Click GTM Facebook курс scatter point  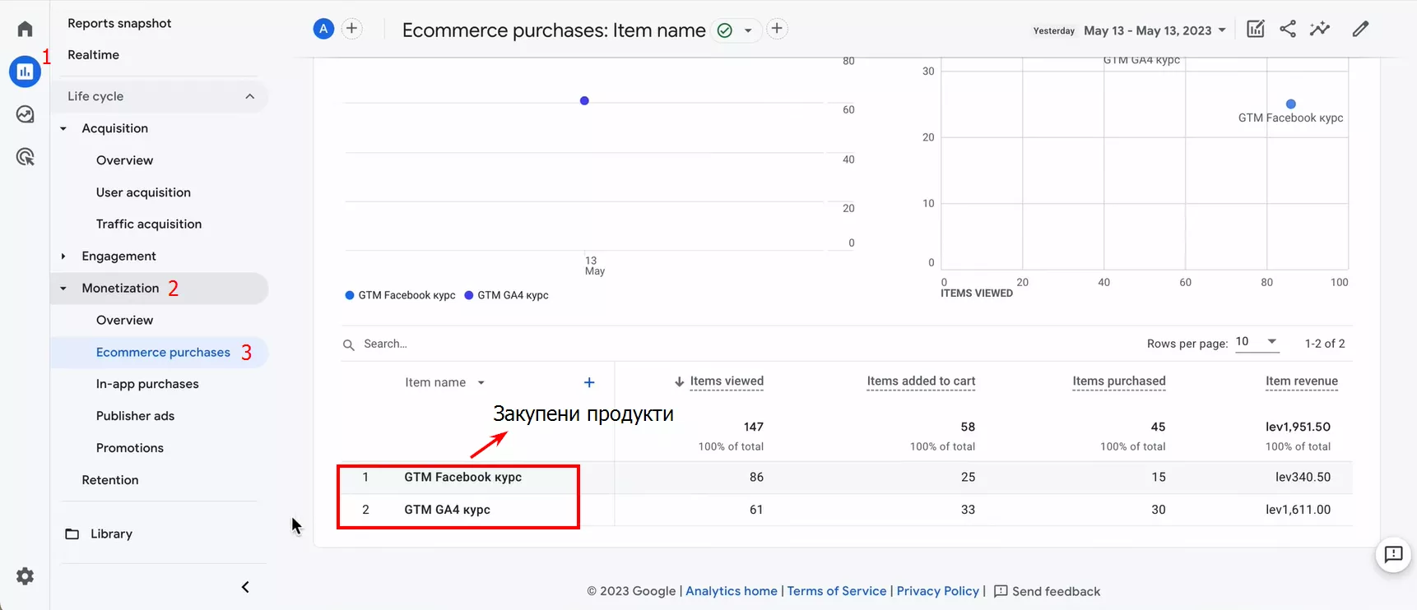tap(1290, 104)
